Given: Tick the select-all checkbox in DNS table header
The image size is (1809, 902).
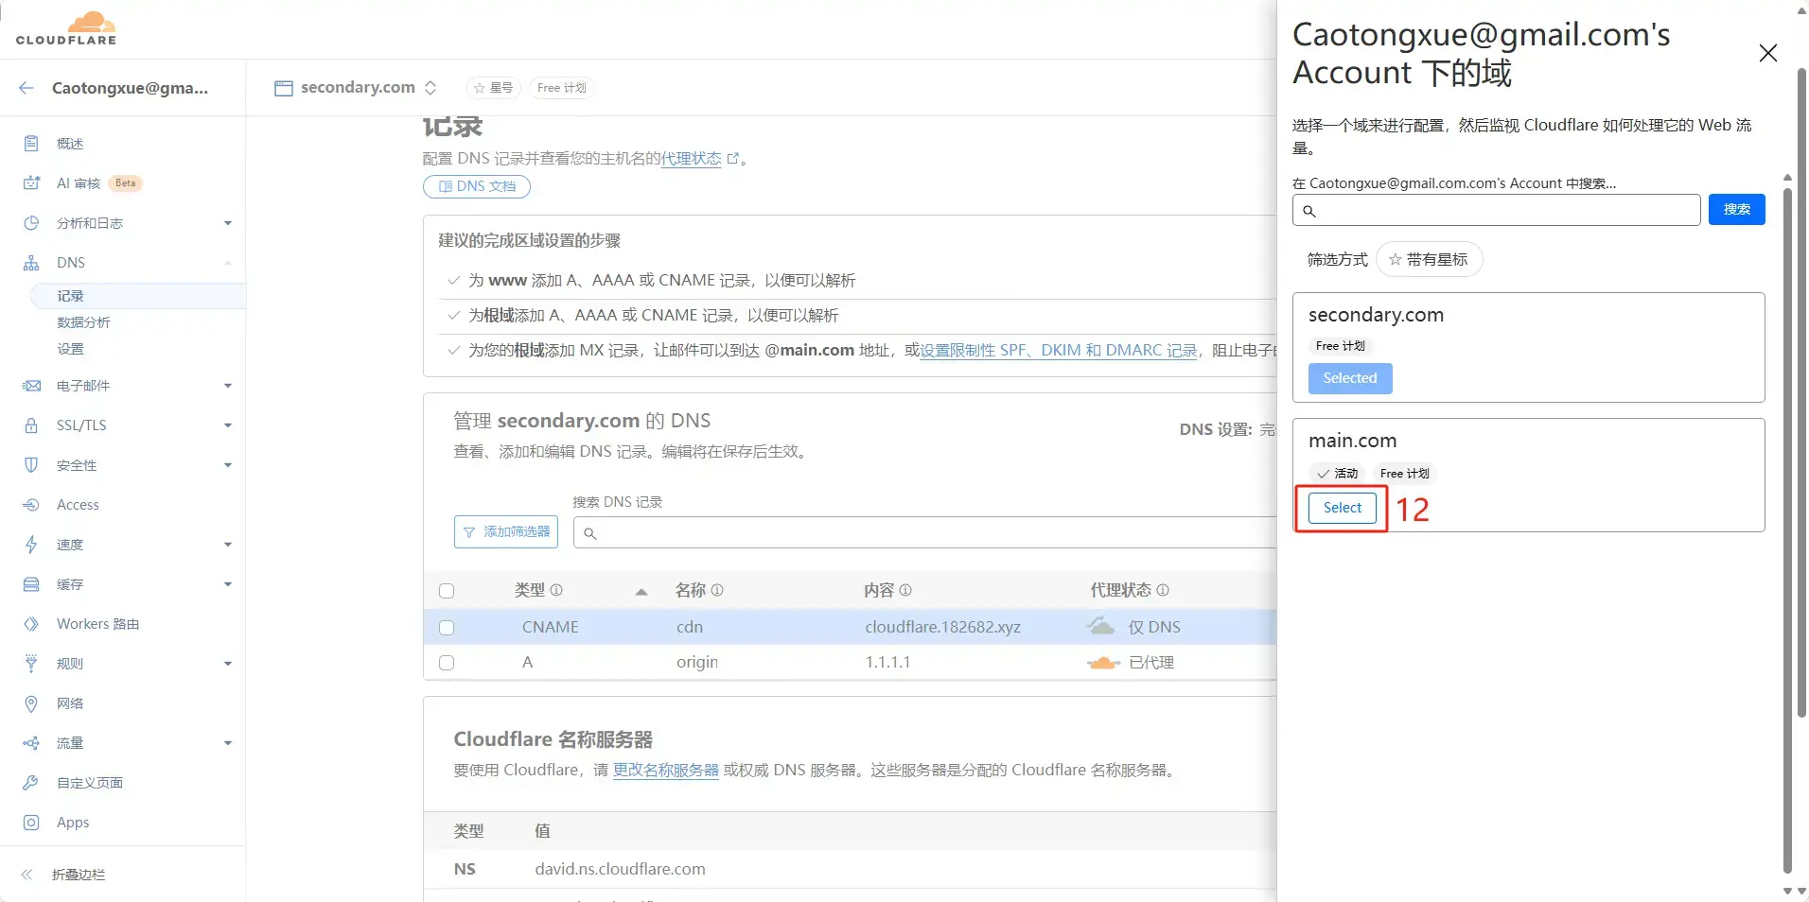Looking at the screenshot, I should pyautogui.click(x=447, y=591).
